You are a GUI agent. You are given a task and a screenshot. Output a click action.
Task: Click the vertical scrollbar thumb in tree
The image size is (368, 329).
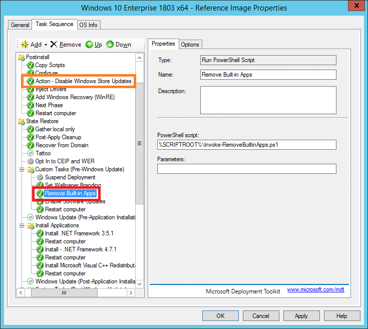[139, 143]
